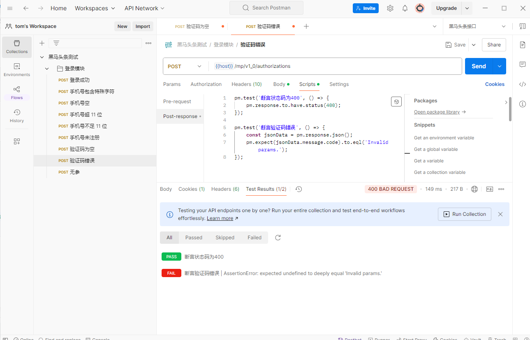Click the Postbot icon in script editor
The width and height of the screenshot is (530, 340).
(x=396, y=102)
